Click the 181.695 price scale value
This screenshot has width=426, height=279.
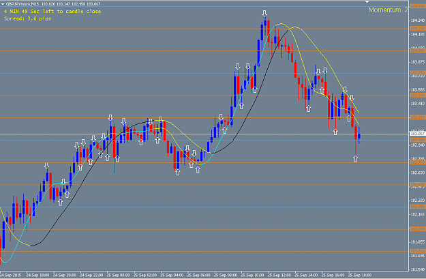click(418, 256)
